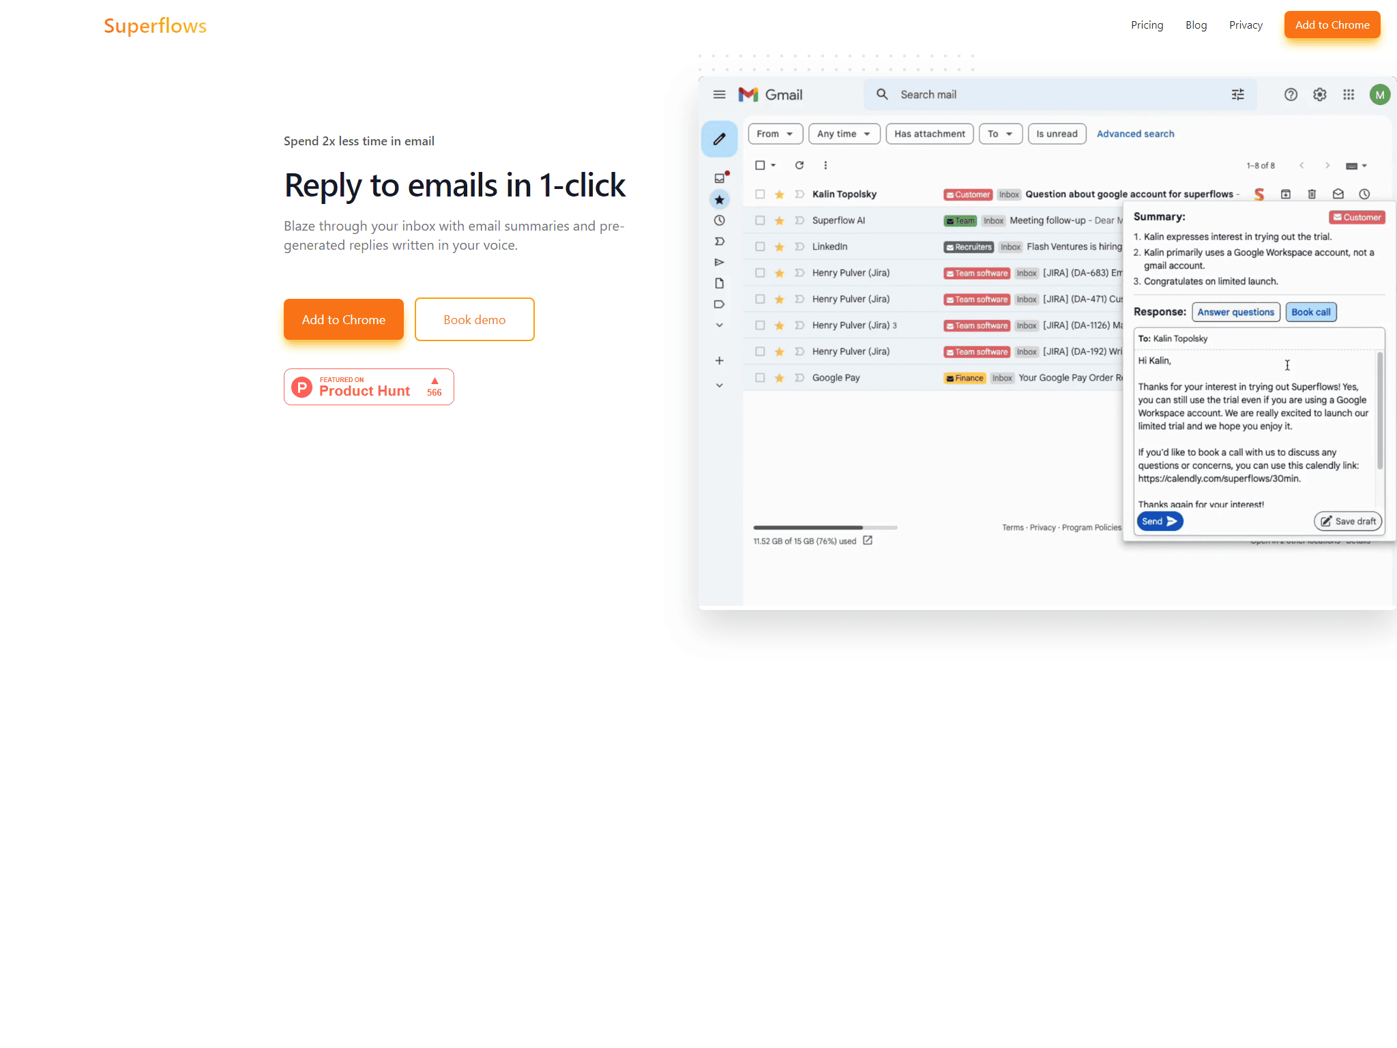Check the Google Pay email checkbox
Viewport: 1397px width, 1048px height.
click(760, 378)
